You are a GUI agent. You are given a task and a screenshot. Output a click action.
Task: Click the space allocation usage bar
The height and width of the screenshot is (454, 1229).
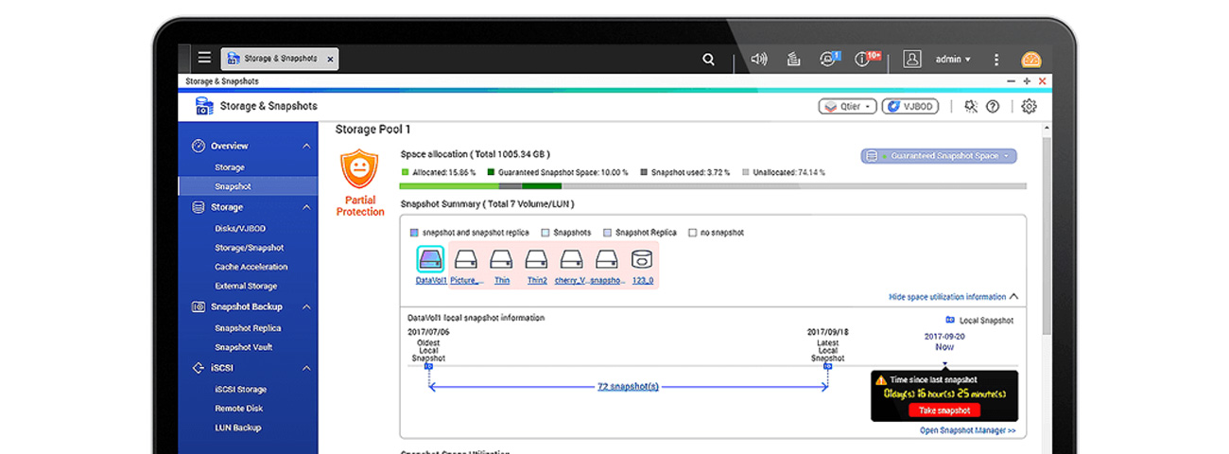[713, 186]
